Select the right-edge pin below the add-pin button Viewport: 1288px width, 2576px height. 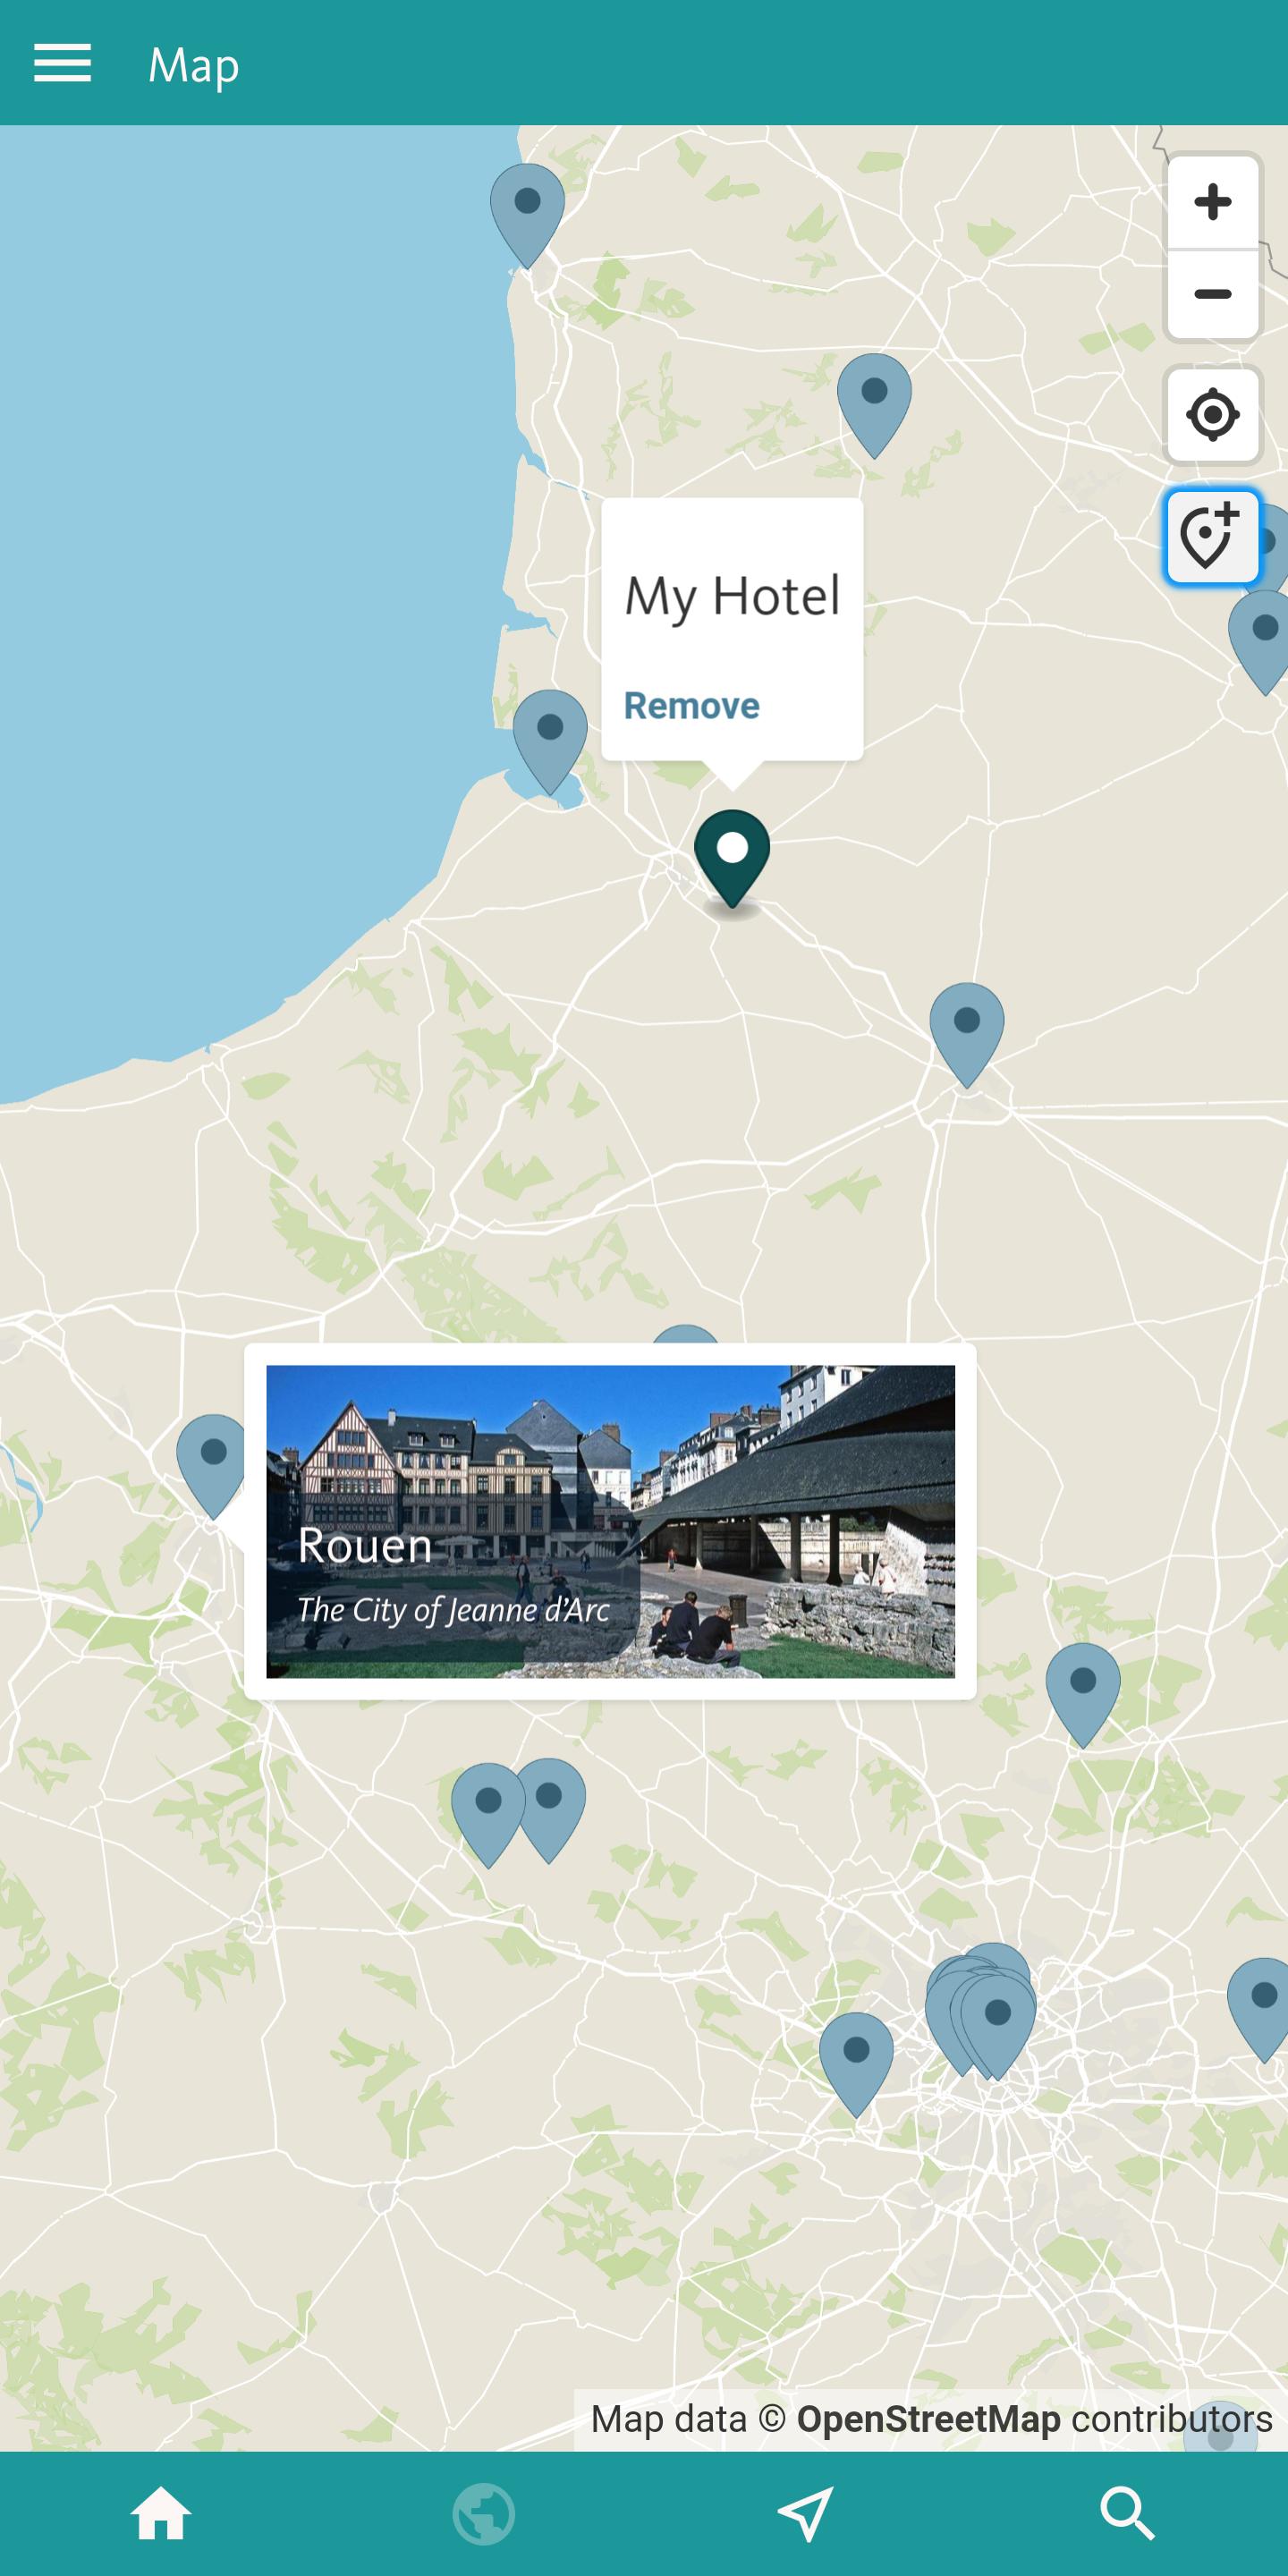click(1262, 642)
